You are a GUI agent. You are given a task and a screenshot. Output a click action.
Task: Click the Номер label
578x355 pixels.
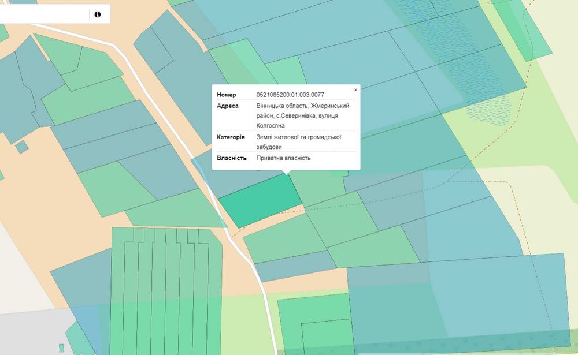(227, 95)
